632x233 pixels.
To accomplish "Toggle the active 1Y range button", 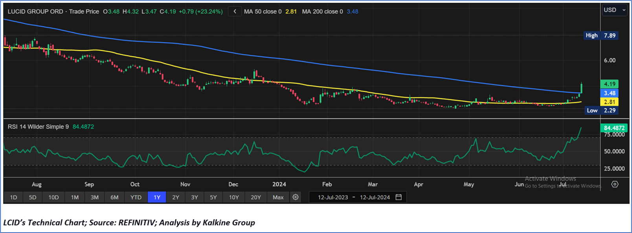I will click(x=157, y=197).
